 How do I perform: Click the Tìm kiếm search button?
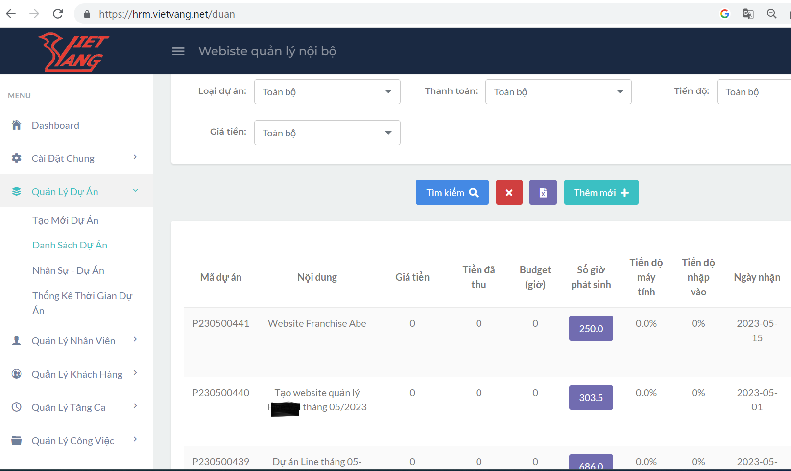(x=452, y=193)
